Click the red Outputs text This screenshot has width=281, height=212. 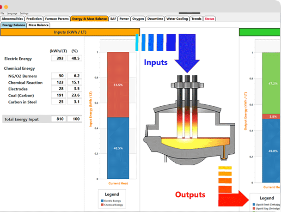pos(190,194)
